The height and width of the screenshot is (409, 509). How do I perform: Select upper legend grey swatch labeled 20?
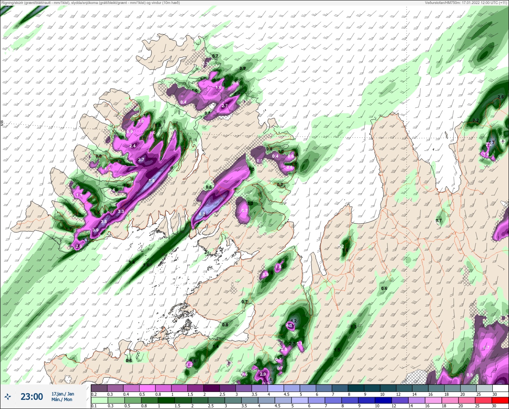point(468,388)
